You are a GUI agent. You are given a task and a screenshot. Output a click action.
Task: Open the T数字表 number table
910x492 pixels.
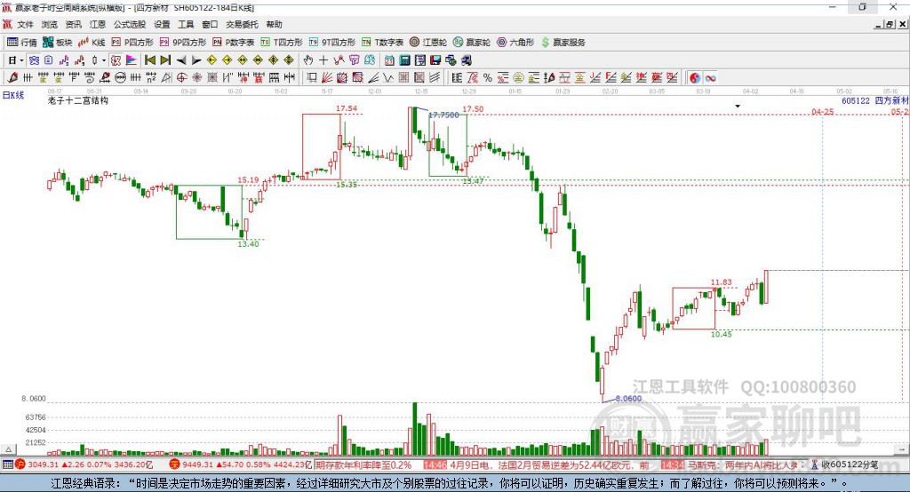click(382, 43)
